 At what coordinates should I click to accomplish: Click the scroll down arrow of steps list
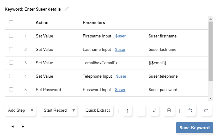[x=210, y=99]
